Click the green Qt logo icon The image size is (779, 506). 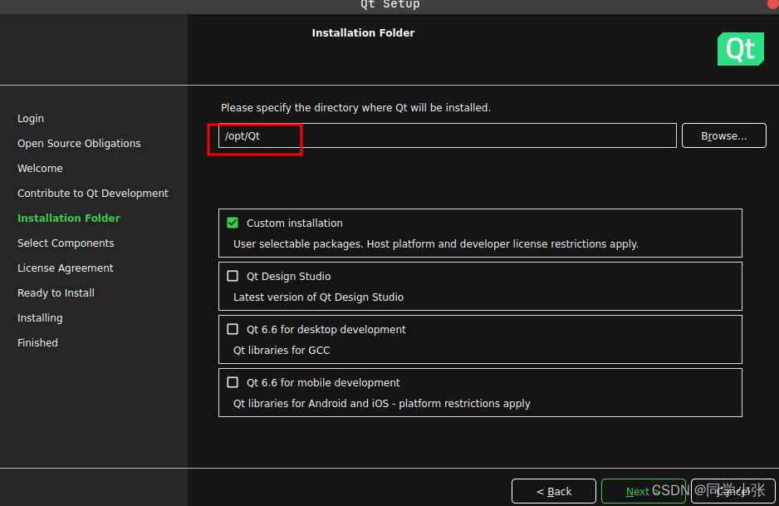[x=740, y=49]
